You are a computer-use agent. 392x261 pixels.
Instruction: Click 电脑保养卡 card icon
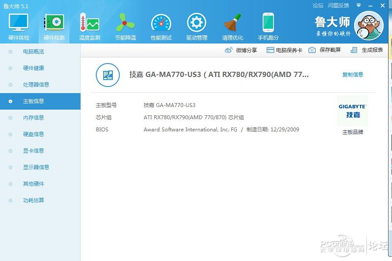pos(270,50)
